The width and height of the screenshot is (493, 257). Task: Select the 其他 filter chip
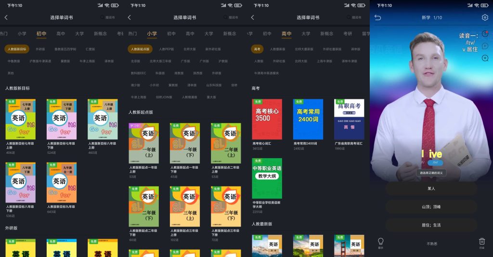tap(11, 73)
